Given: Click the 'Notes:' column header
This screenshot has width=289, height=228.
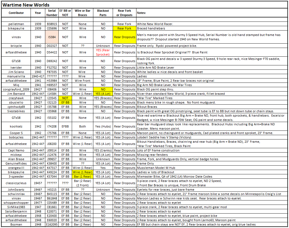Looking at the screenshot, I should click(x=212, y=13).
